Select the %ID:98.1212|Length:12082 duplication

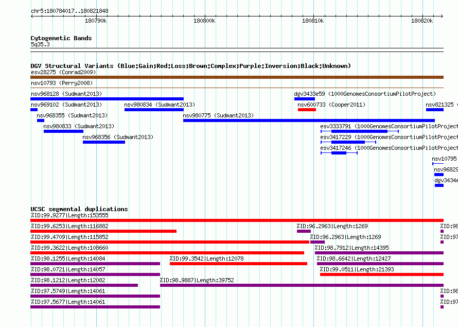point(84,285)
